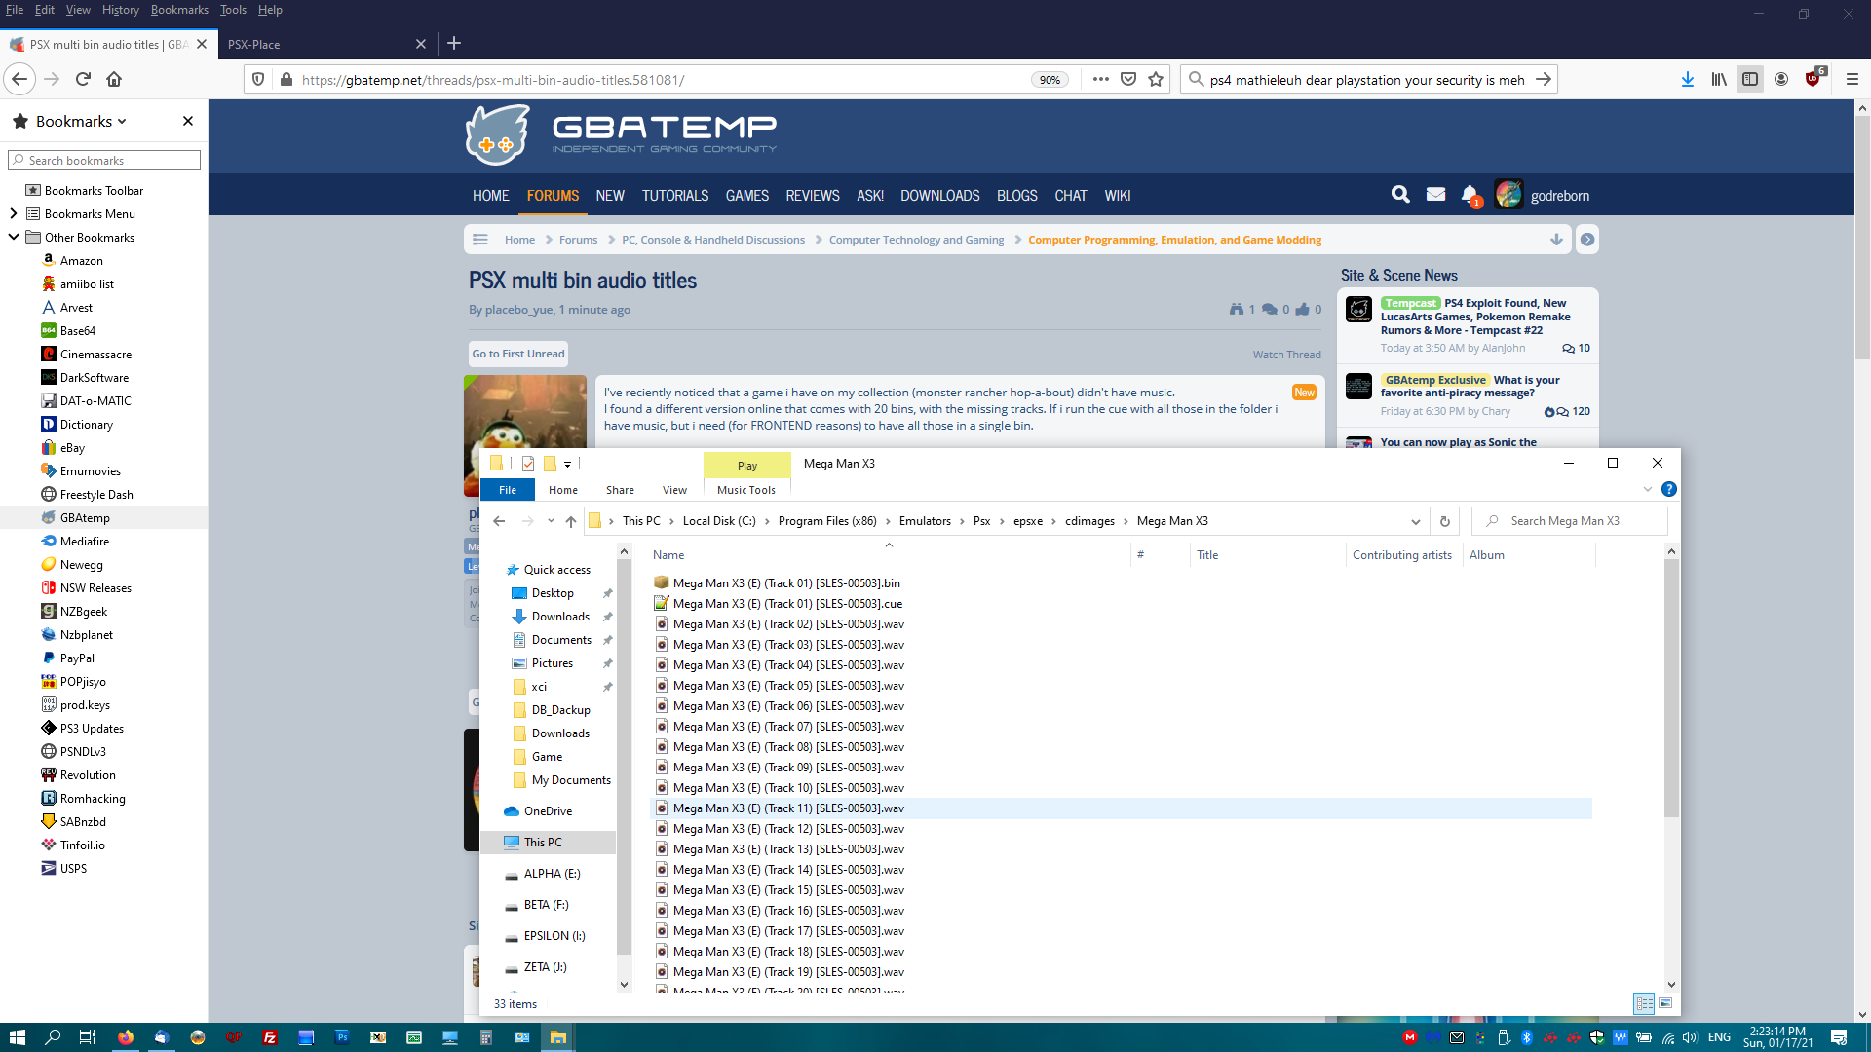Click the Search Mega Man X3 box
Screen dimensions: 1871x1052
coord(1569,521)
